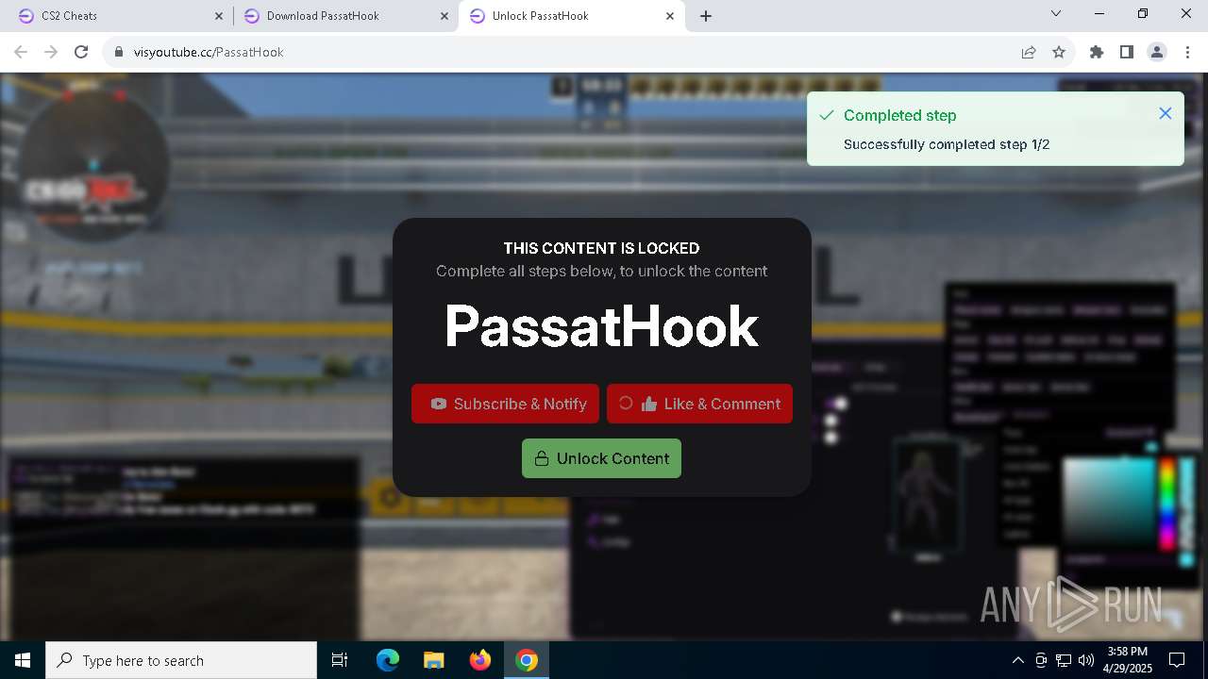Click the green Unlock Content button
This screenshot has width=1208, height=679.
click(x=601, y=458)
